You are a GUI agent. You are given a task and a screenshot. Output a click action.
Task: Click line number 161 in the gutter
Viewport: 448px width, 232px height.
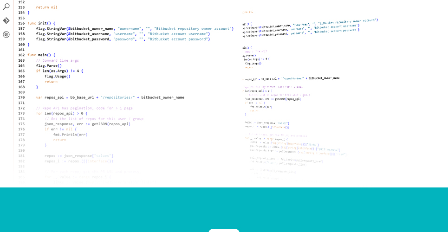click(x=21, y=50)
